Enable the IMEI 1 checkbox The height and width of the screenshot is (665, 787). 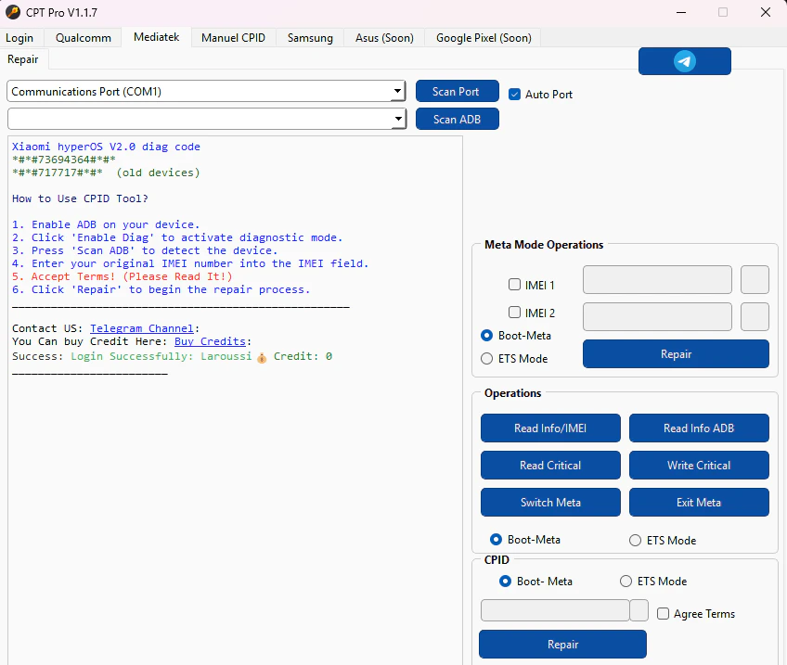pos(514,285)
